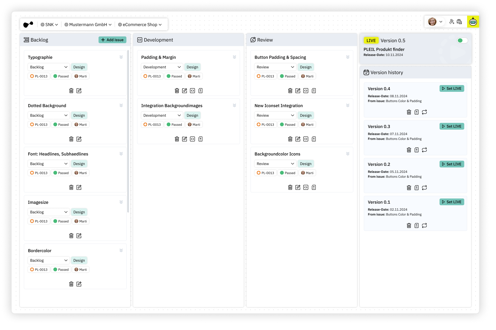This screenshot has height=330, width=496.
Task: Delete the Dotted Background issue
Action: 71,139
